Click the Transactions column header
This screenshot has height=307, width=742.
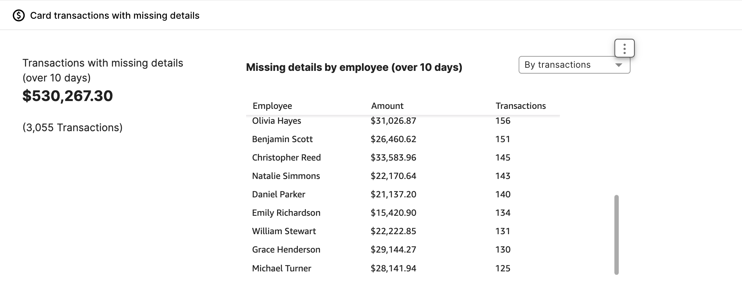520,106
